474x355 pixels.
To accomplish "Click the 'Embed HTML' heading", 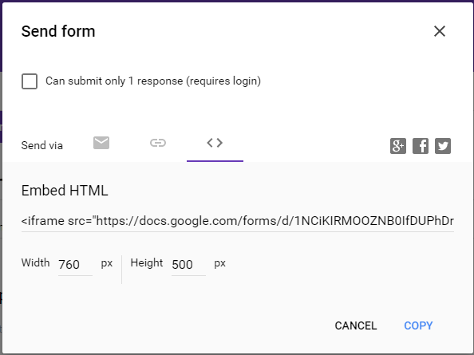I will tap(65, 191).
